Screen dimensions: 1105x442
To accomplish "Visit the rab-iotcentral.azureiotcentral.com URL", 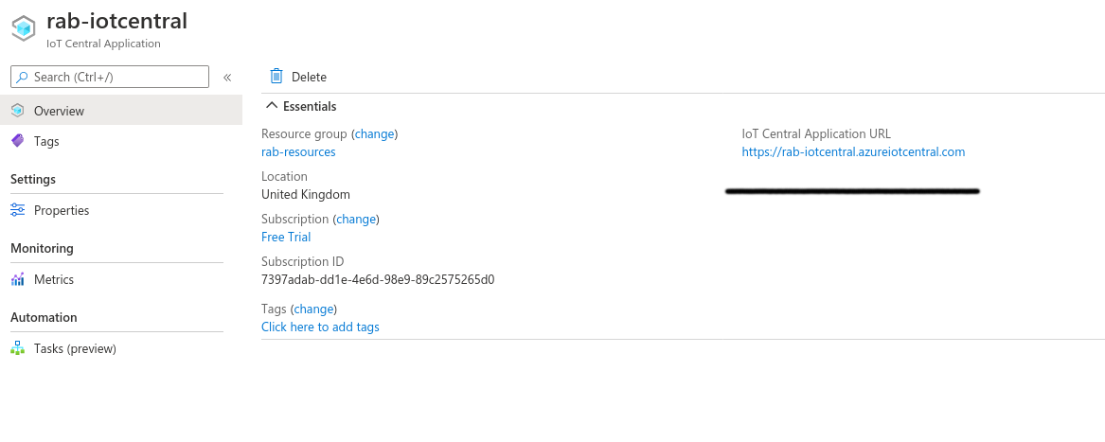I will [x=853, y=151].
